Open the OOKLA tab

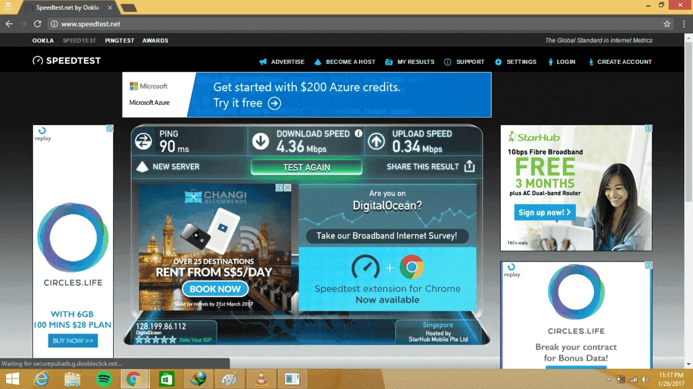(x=43, y=41)
